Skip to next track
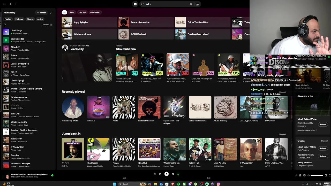This screenshot has height=186, width=331. pyautogui.click(x=173, y=174)
